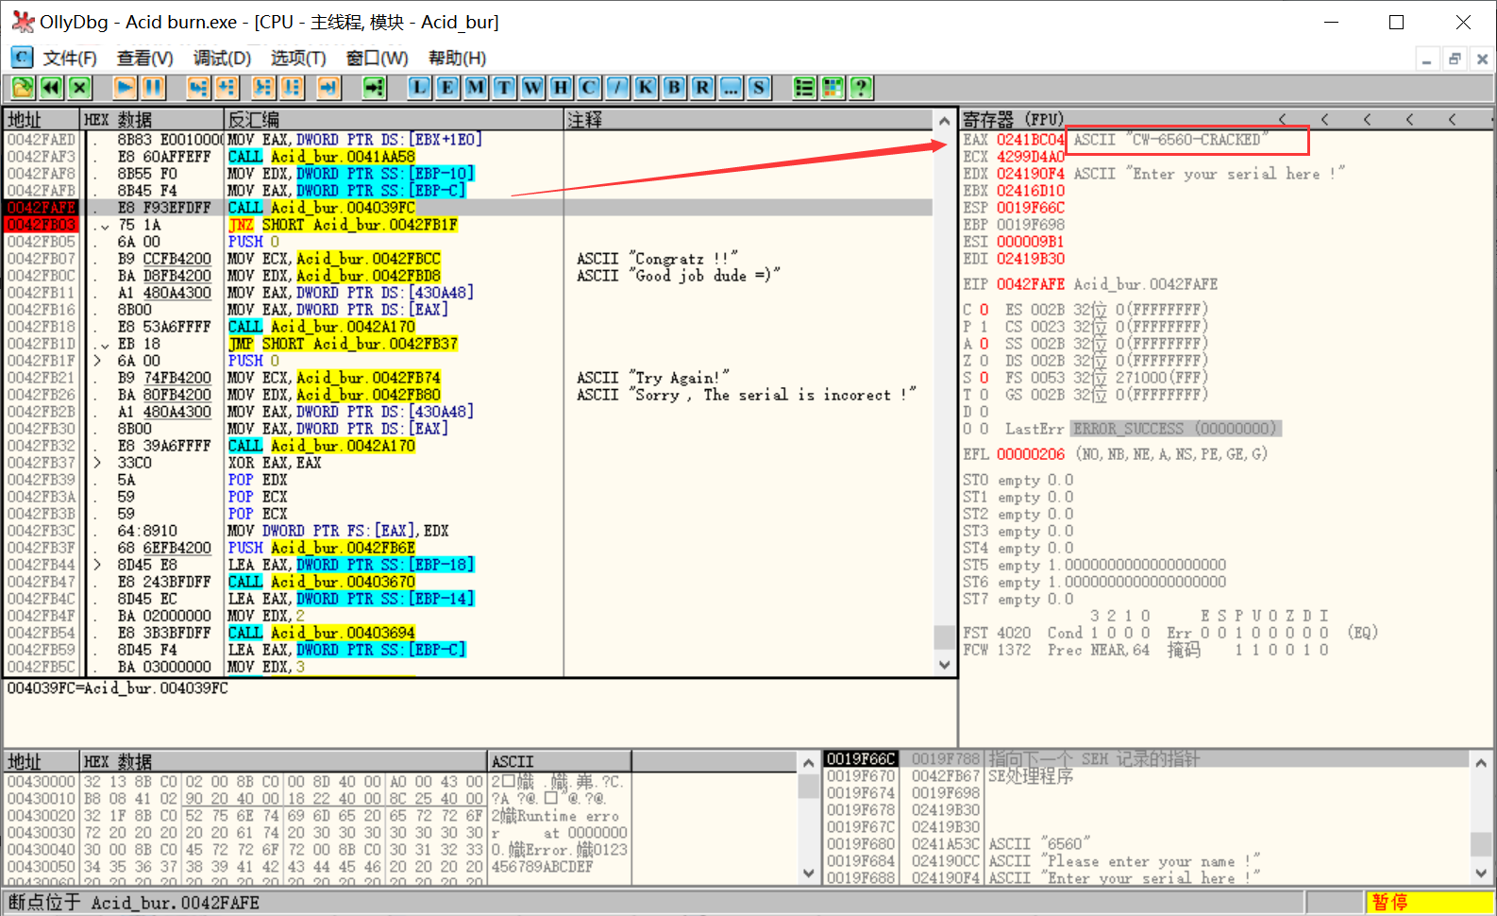Select the row commented "Congratz !!"
Screen dimensions: 1497x916
coord(468,259)
